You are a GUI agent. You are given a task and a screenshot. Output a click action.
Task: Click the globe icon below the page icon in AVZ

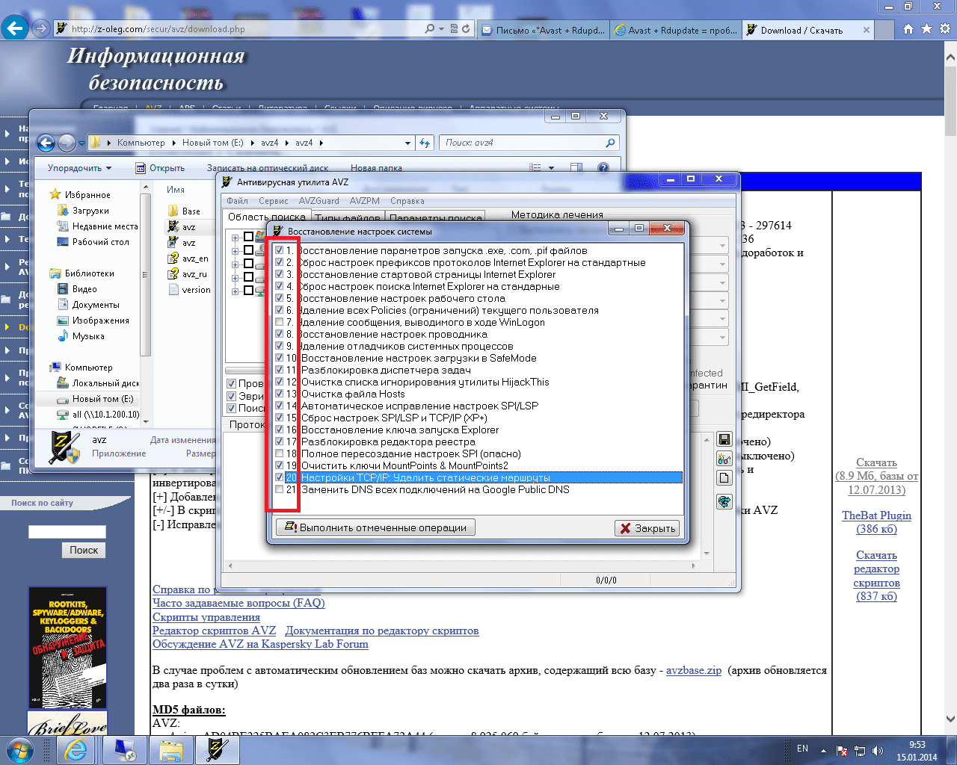click(x=724, y=501)
